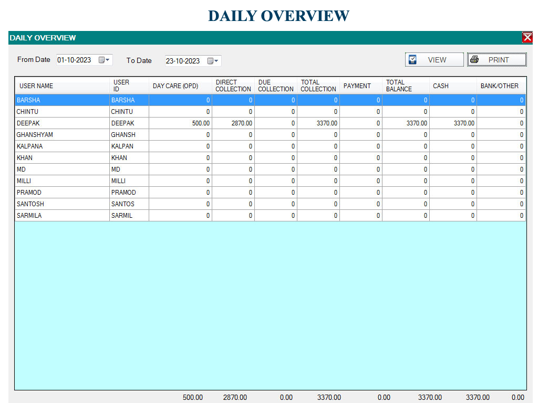The image size is (538, 403).
Task: Open the To Date calendar dropdown
Action: click(213, 61)
